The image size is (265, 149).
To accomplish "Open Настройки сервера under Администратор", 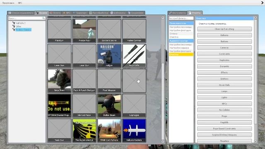I will (x=181, y=48).
